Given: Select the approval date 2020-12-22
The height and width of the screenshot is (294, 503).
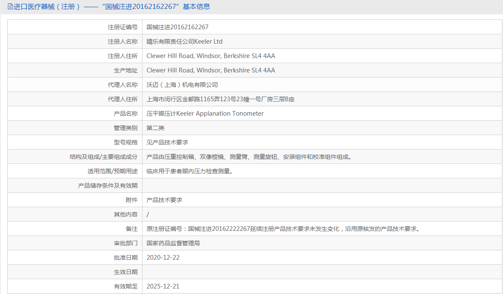Looking at the screenshot, I should pyautogui.click(x=163, y=258).
